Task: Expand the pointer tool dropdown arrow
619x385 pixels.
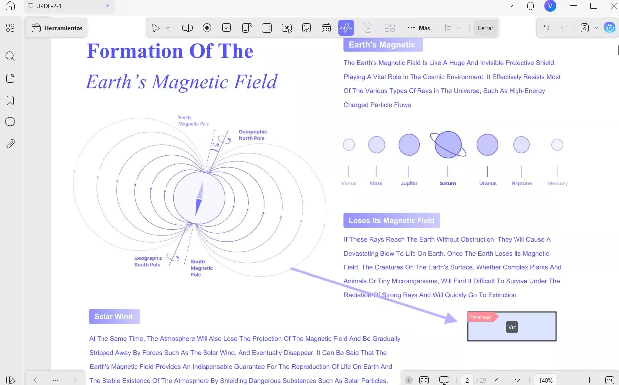Action: 167,28
